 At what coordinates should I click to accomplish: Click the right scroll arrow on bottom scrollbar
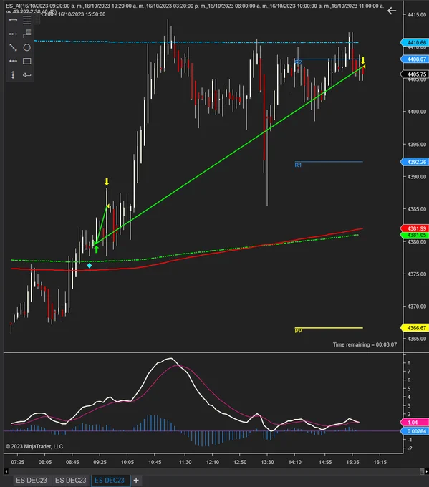[x=426, y=471]
